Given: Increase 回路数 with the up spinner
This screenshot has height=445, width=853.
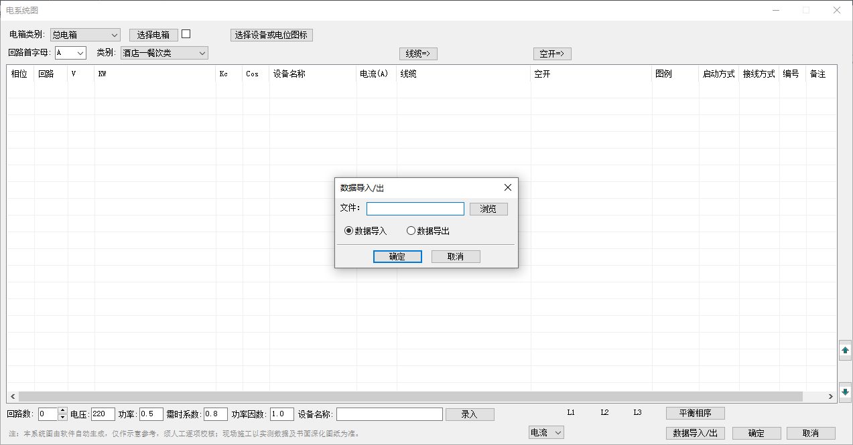Looking at the screenshot, I should (63, 411).
